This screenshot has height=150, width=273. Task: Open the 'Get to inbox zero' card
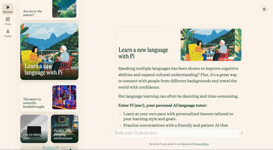(x=34, y=129)
